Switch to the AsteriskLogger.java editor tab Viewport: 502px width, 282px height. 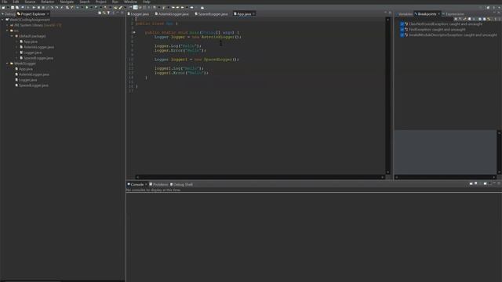172,14
